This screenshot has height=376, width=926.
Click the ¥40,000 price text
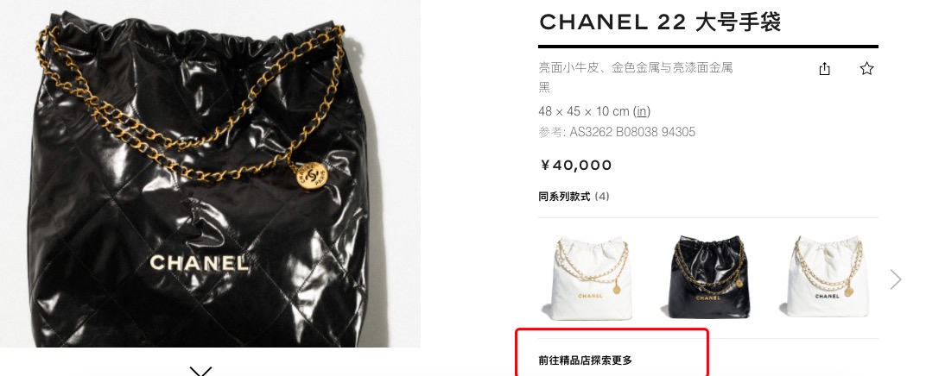coord(575,165)
